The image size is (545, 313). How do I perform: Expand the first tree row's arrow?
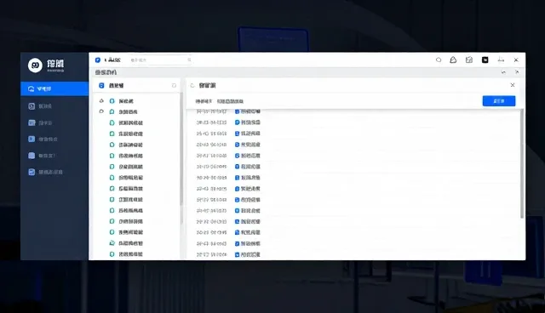pyautogui.click(x=101, y=100)
